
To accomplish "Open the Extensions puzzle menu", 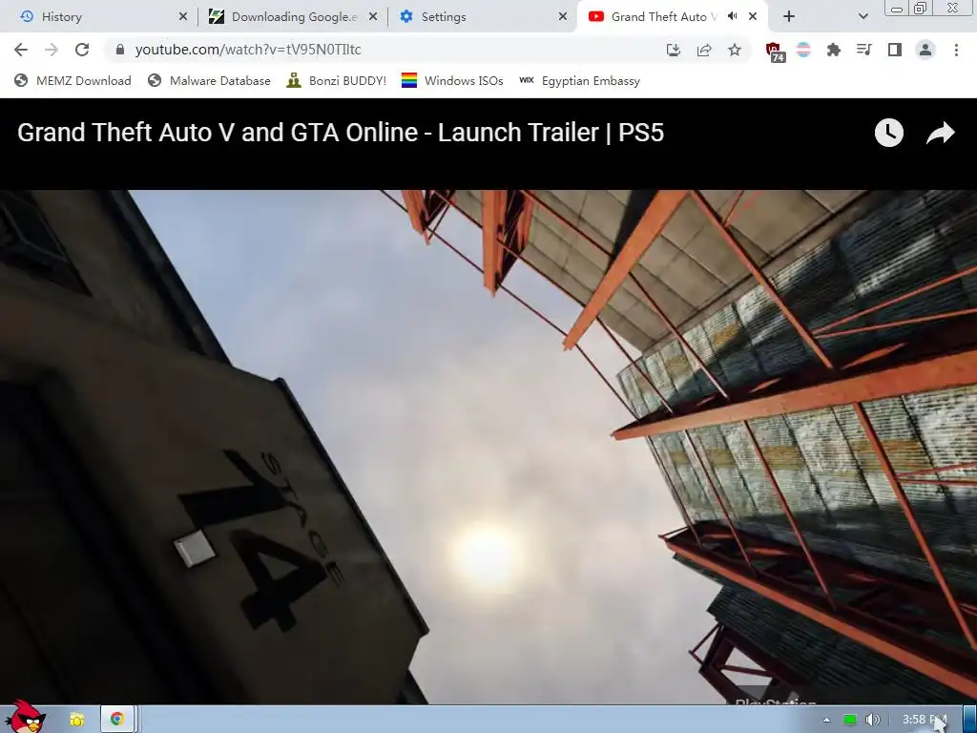I will click(834, 50).
